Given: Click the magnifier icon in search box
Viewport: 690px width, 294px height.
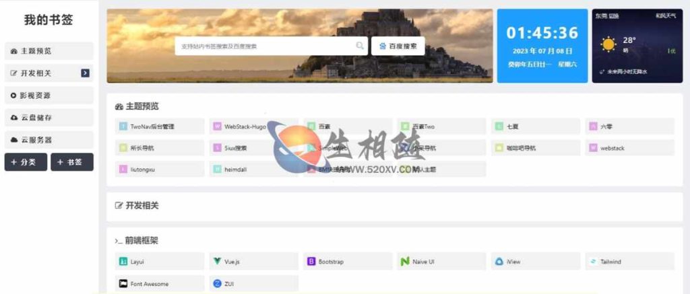Looking at the screenshot, I should pyautogui.click(x=360, y=46).
